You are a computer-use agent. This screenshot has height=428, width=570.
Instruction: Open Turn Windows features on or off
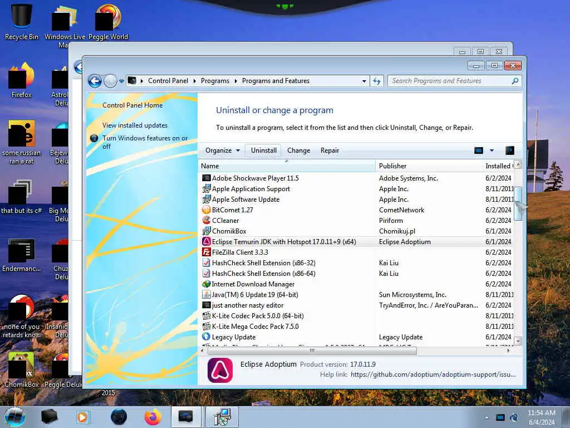tap(145, 142)
